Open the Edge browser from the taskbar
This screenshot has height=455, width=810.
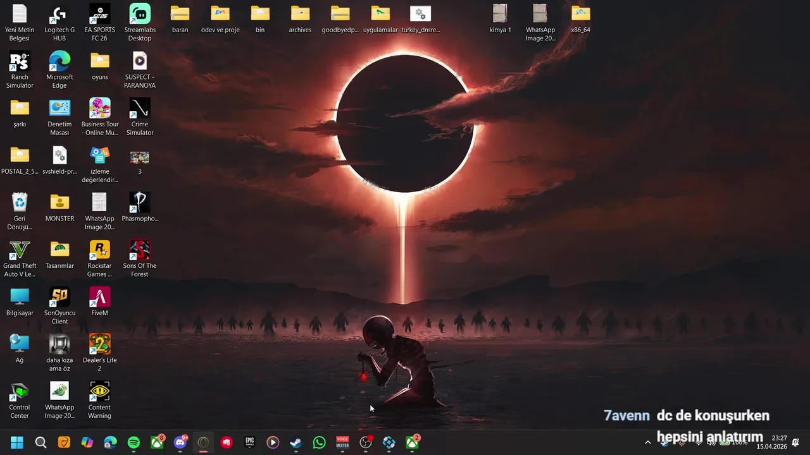click(111, 442)
